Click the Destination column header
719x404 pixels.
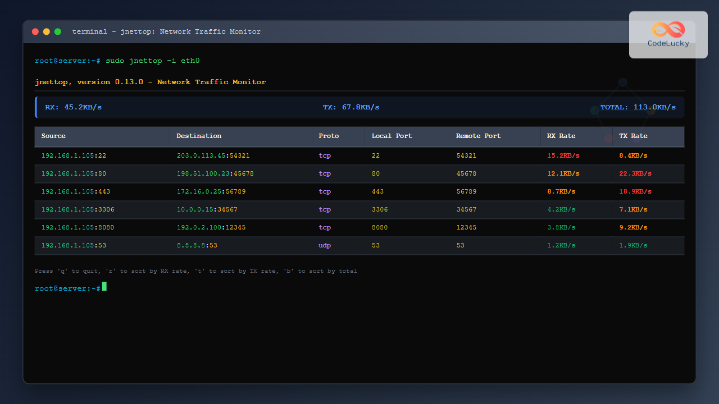pos(199,136)
